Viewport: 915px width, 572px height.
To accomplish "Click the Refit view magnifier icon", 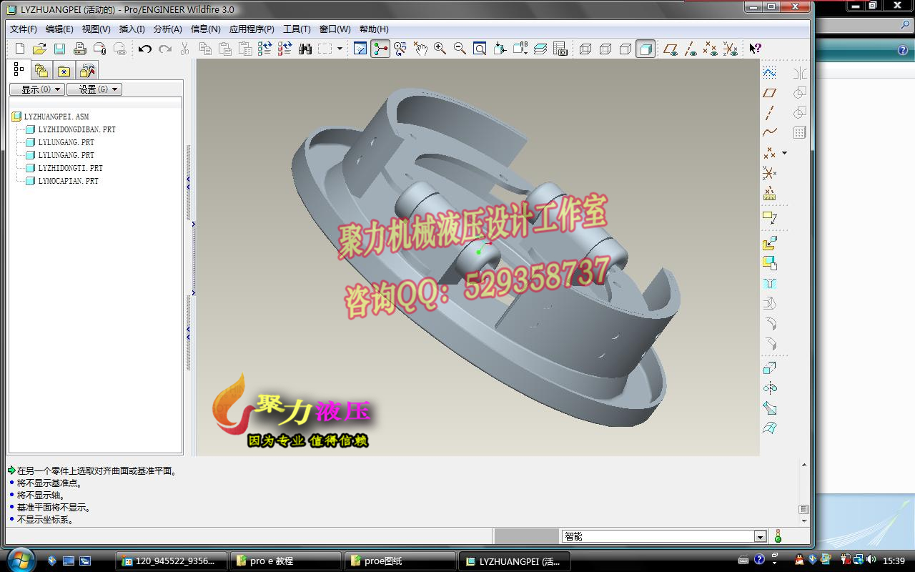I will (480, 49).
